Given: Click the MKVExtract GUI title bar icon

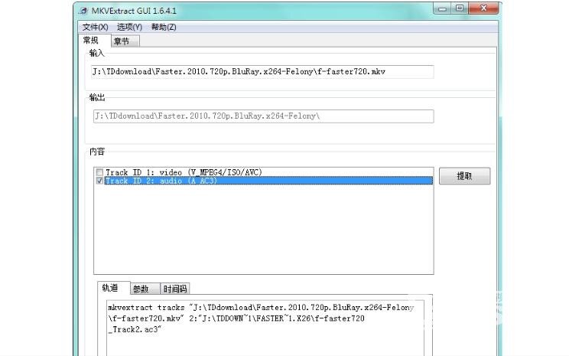Looking at the screenshot, I should tap(84, 11).
